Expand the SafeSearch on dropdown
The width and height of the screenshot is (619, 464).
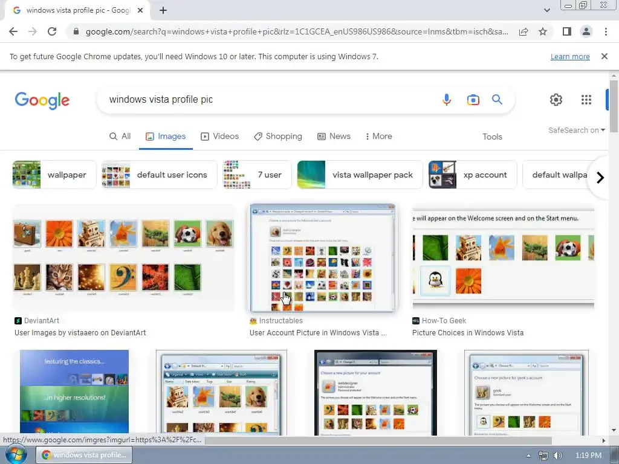[576, 130]
